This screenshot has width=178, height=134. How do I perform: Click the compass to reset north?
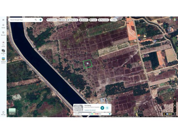(x=175, y=98)
